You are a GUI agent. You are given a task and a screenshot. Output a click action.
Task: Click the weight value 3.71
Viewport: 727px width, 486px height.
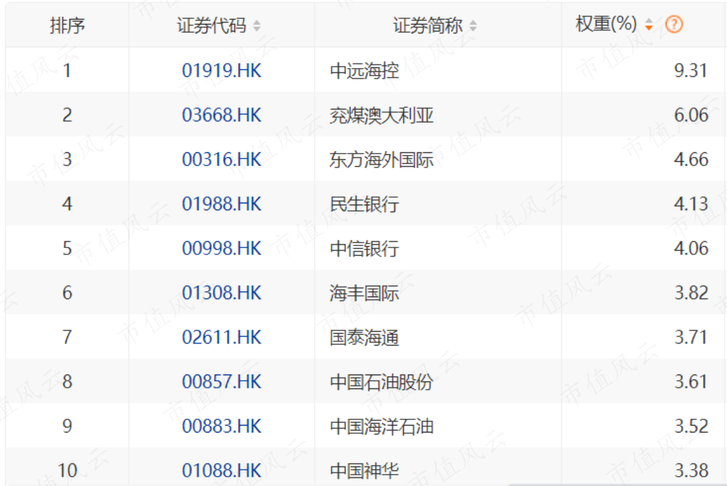click(x=691, y=337)
